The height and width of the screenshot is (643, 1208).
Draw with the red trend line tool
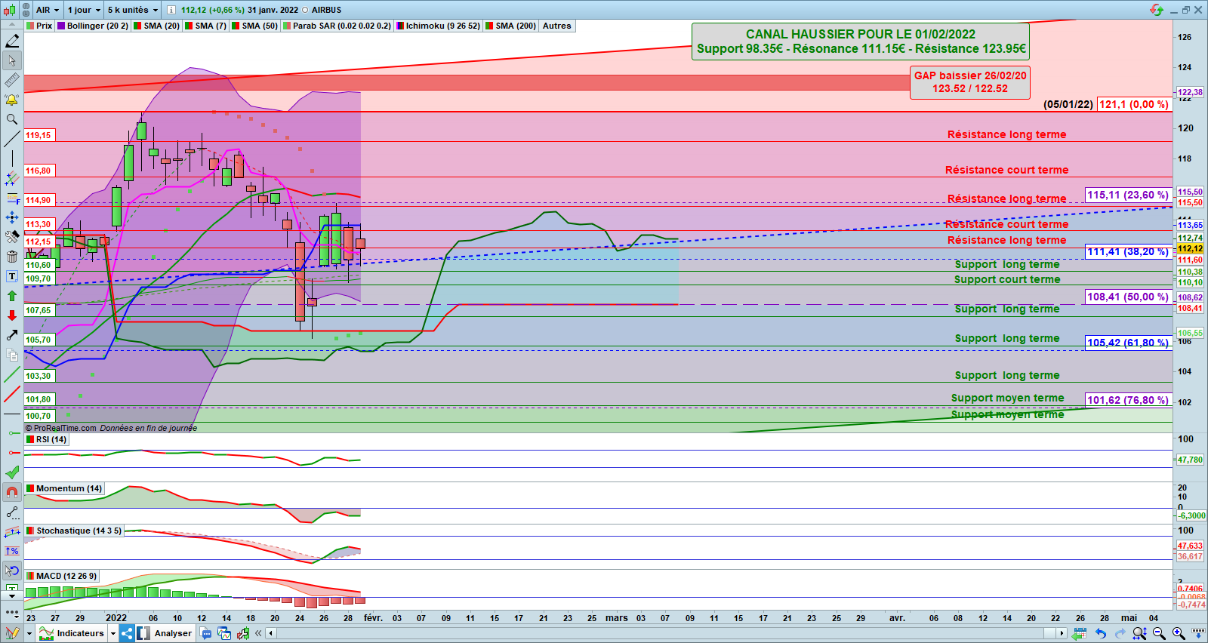[x=12, y=394]
